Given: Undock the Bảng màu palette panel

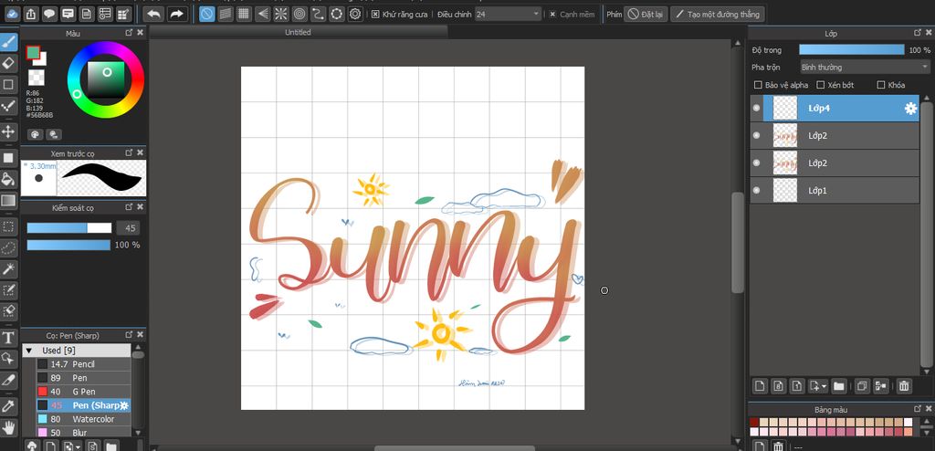Looking at the screenshot, I should point(918,409).
